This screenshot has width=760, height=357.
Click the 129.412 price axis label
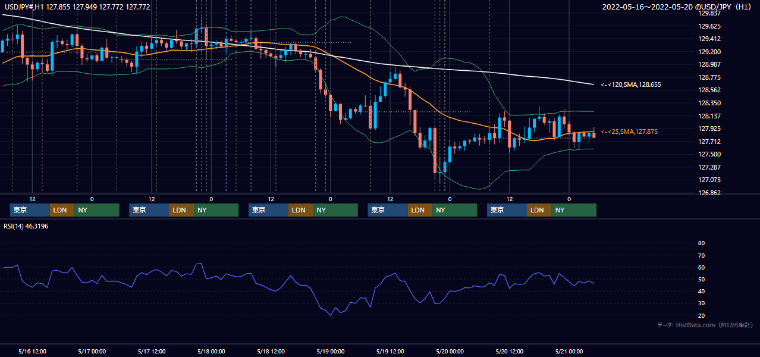[x=710, y=39]
